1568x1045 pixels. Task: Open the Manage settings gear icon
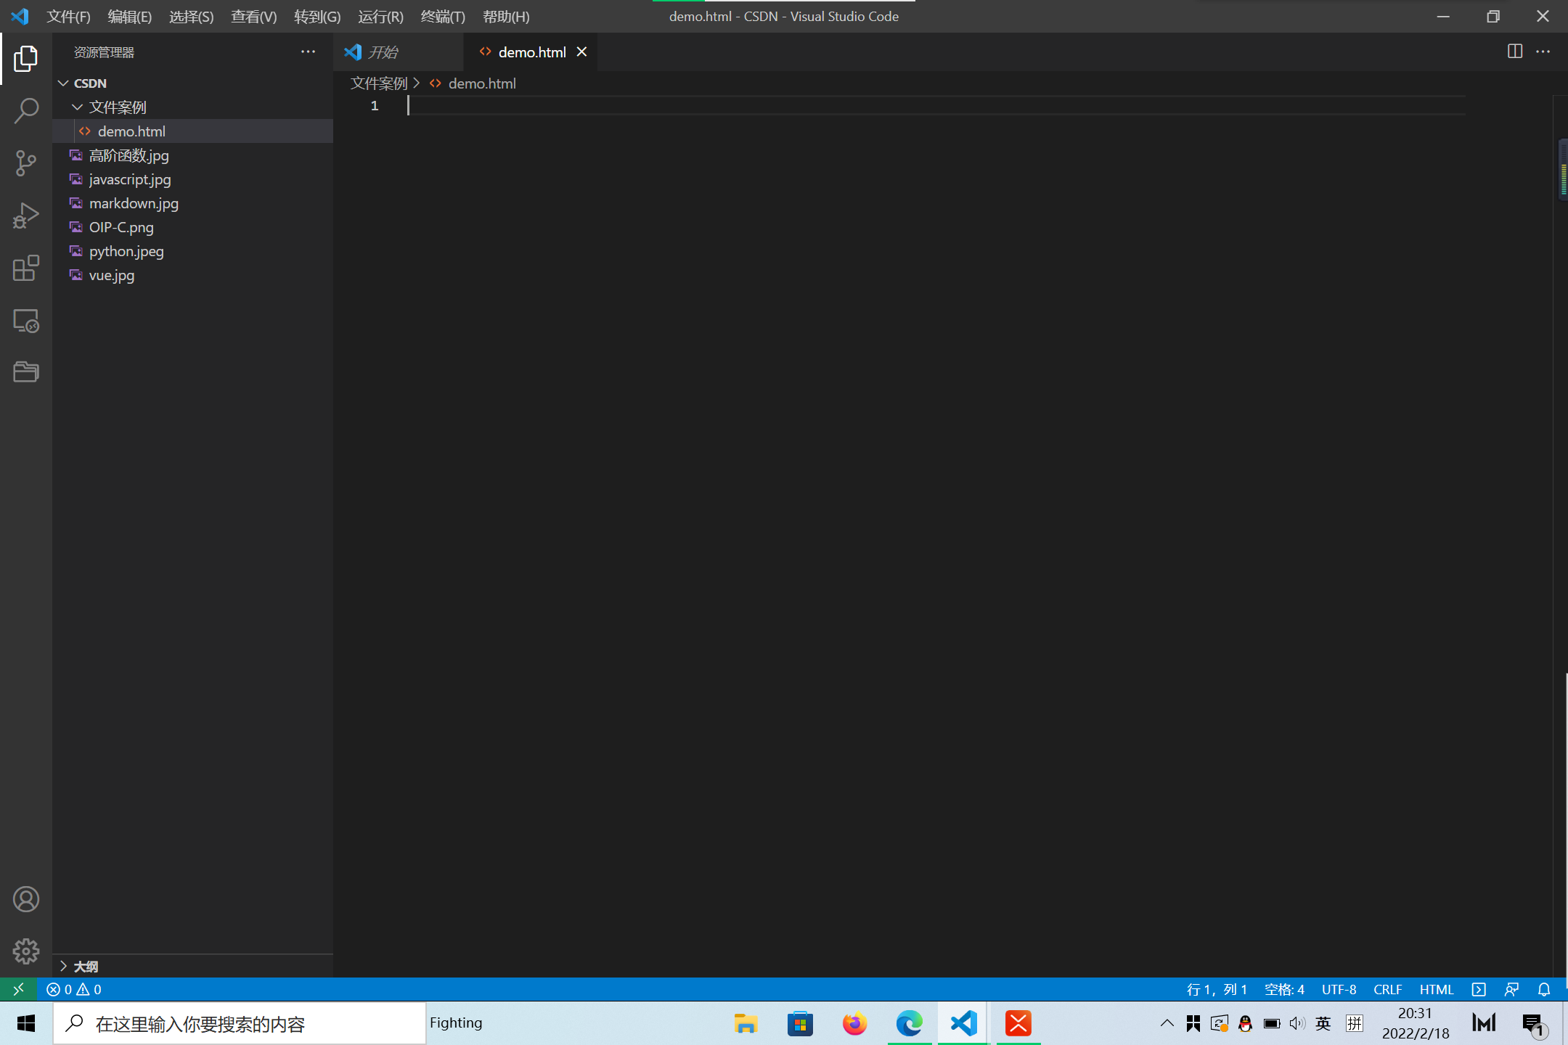coord(26,951)
